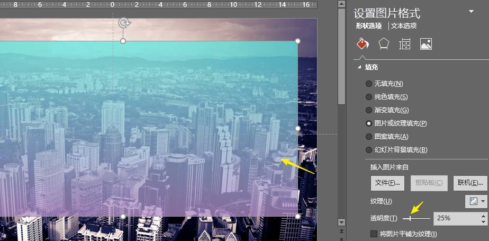Go to previous slide double-arrow button

pos(342,231)
